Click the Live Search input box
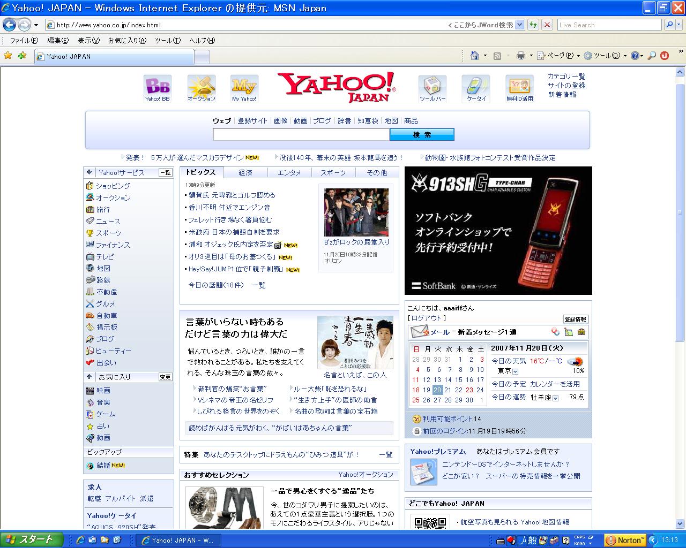This screenshot has height=548, width=686. (x=609, y=25)
